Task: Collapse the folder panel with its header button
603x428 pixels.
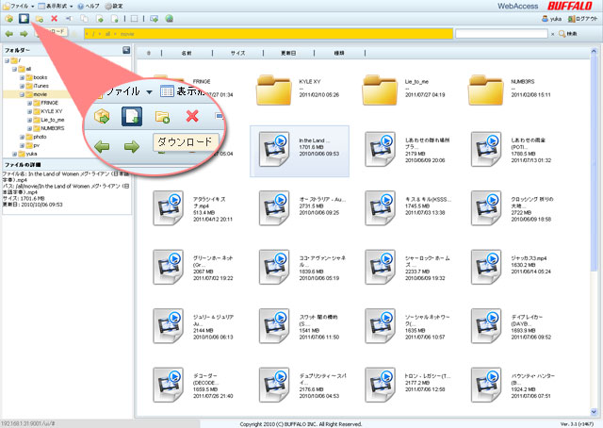Action: tap(126, 50)
